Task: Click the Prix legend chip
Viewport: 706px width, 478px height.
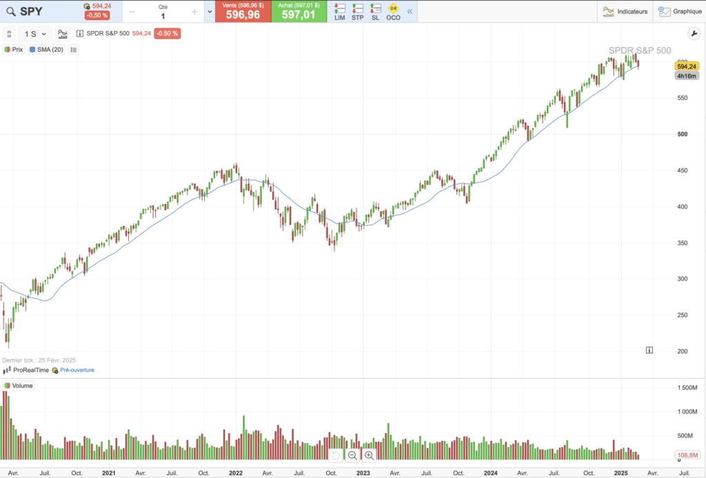Action: coord(14,50)
